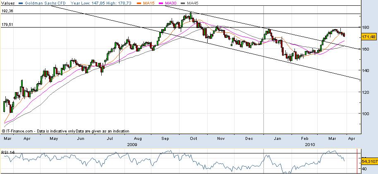Click the magenta MA30 legend swatch
378x174 pixels.
[160, 3]
